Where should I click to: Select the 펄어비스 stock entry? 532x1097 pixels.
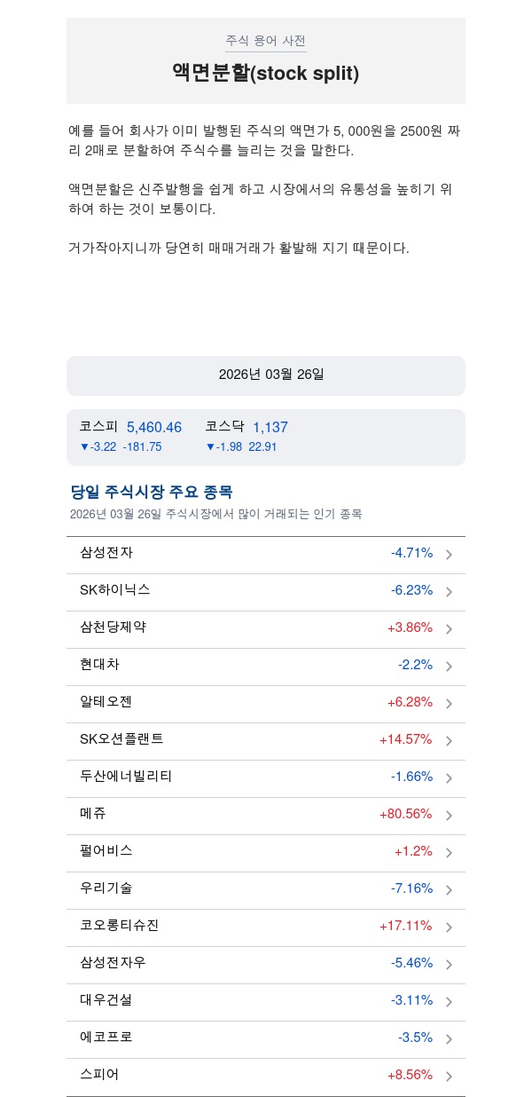tap(106, 851)
